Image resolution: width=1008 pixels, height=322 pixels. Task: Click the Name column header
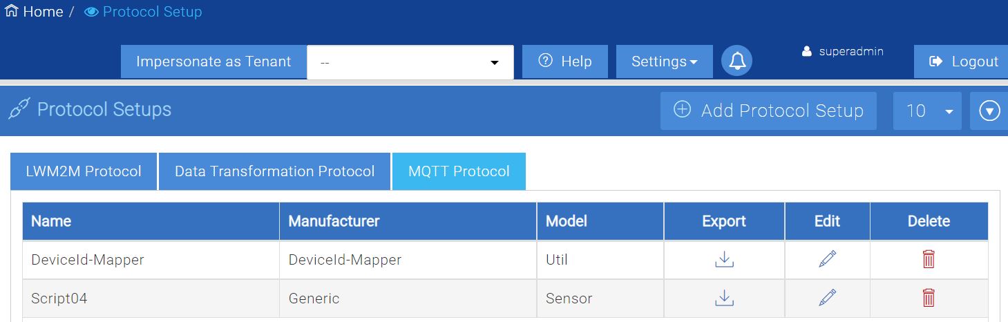(x=51, y=221)
